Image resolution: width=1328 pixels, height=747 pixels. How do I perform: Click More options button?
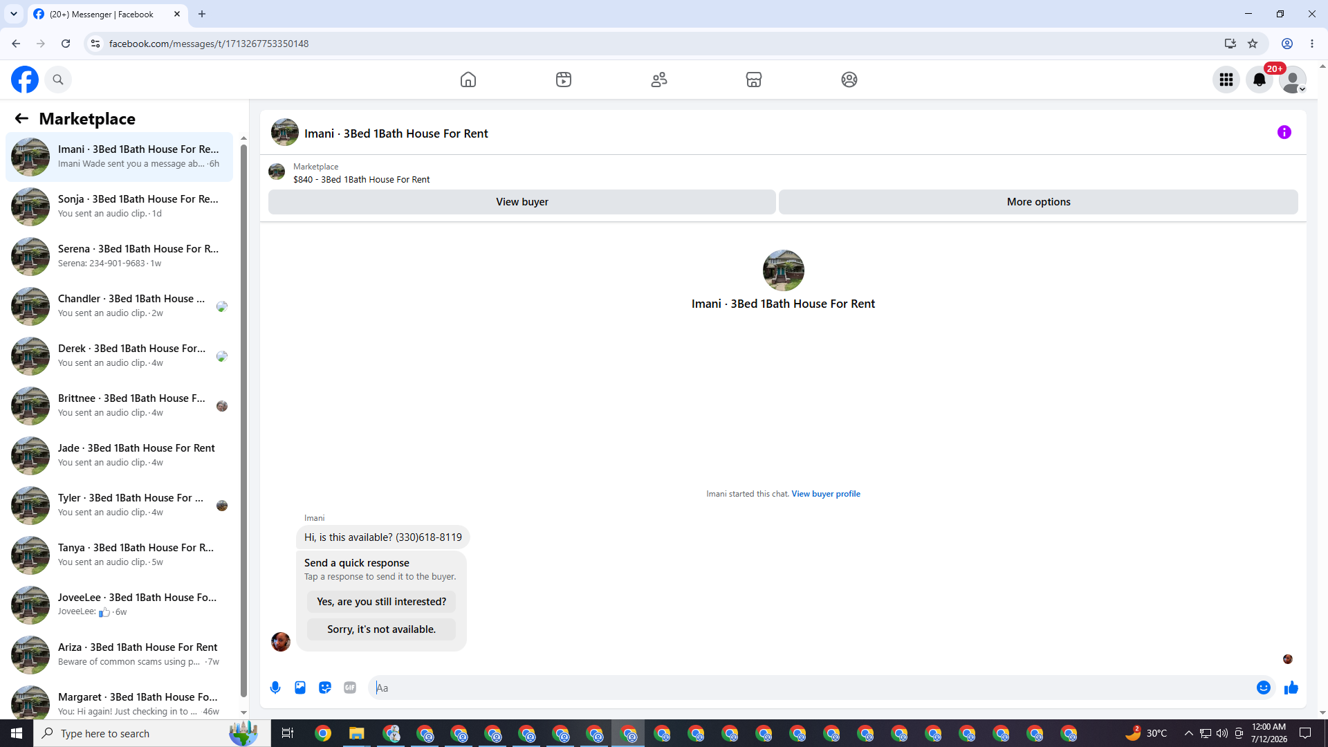(x=1038, y=202)
